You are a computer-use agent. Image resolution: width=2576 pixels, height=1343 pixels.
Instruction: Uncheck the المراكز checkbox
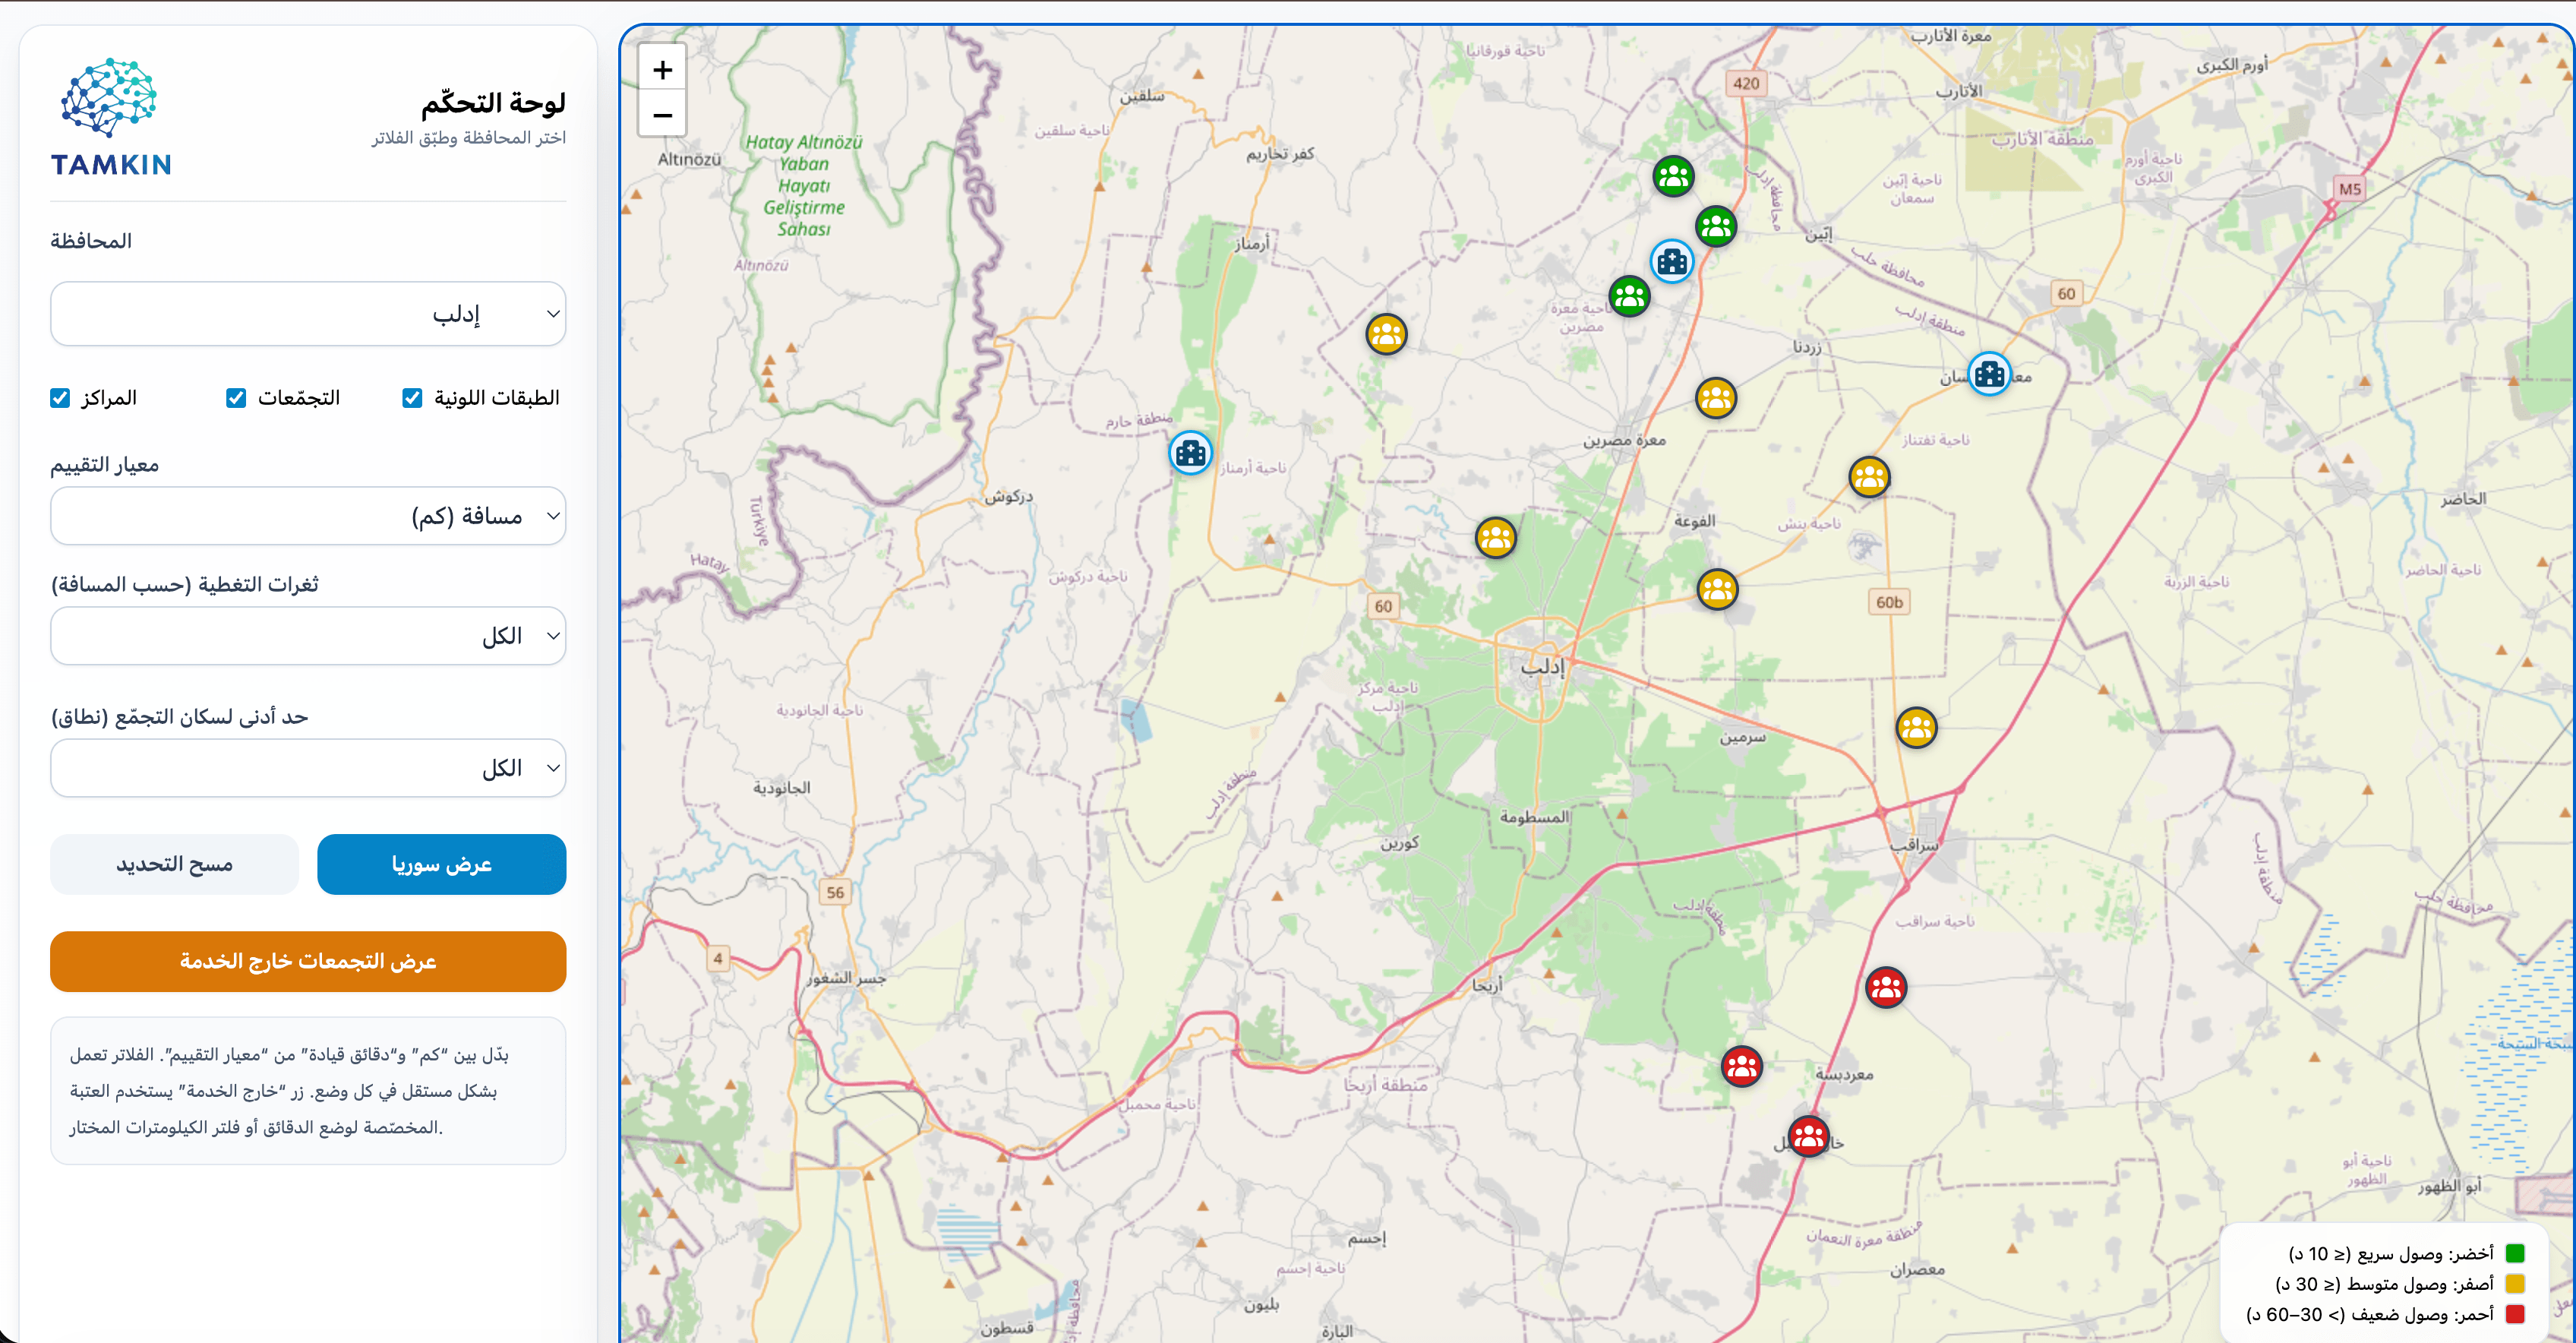click(x=60, y=398)
